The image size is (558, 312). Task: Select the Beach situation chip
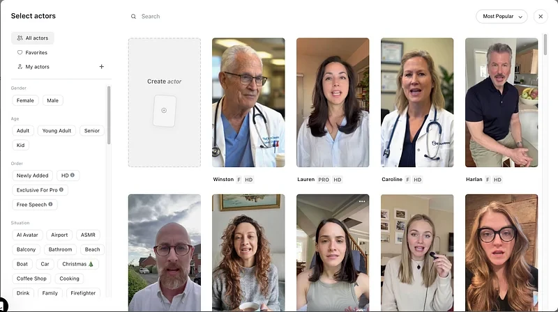click(93, 249)
